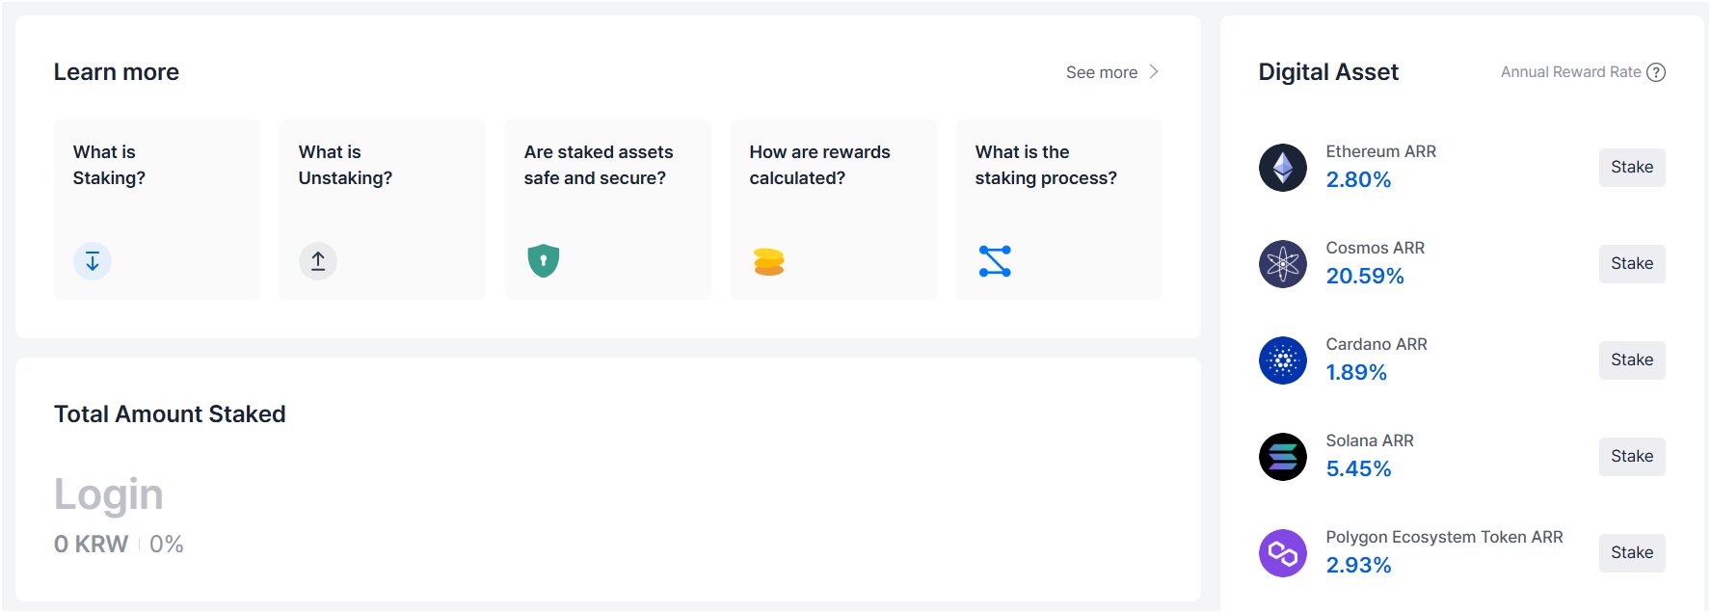
Task: Stake Ethereum using its Stake button
Action: [x=1631, y=168]
